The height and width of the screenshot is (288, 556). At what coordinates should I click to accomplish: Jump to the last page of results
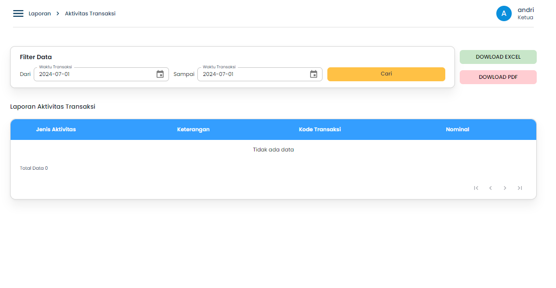tap(519, 188)
